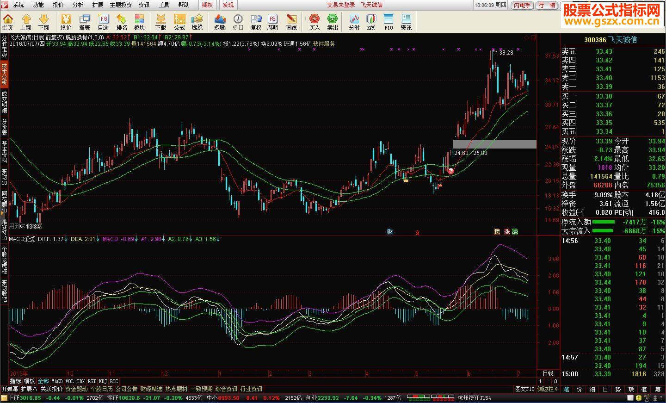Screen dimensions: 666x403
Task: Click the 期权 options button
Action: [208, 5]
